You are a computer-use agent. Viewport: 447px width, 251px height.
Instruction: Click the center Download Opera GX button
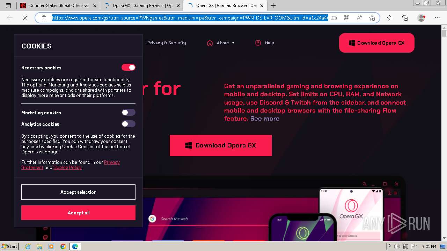tap(221, 145)
